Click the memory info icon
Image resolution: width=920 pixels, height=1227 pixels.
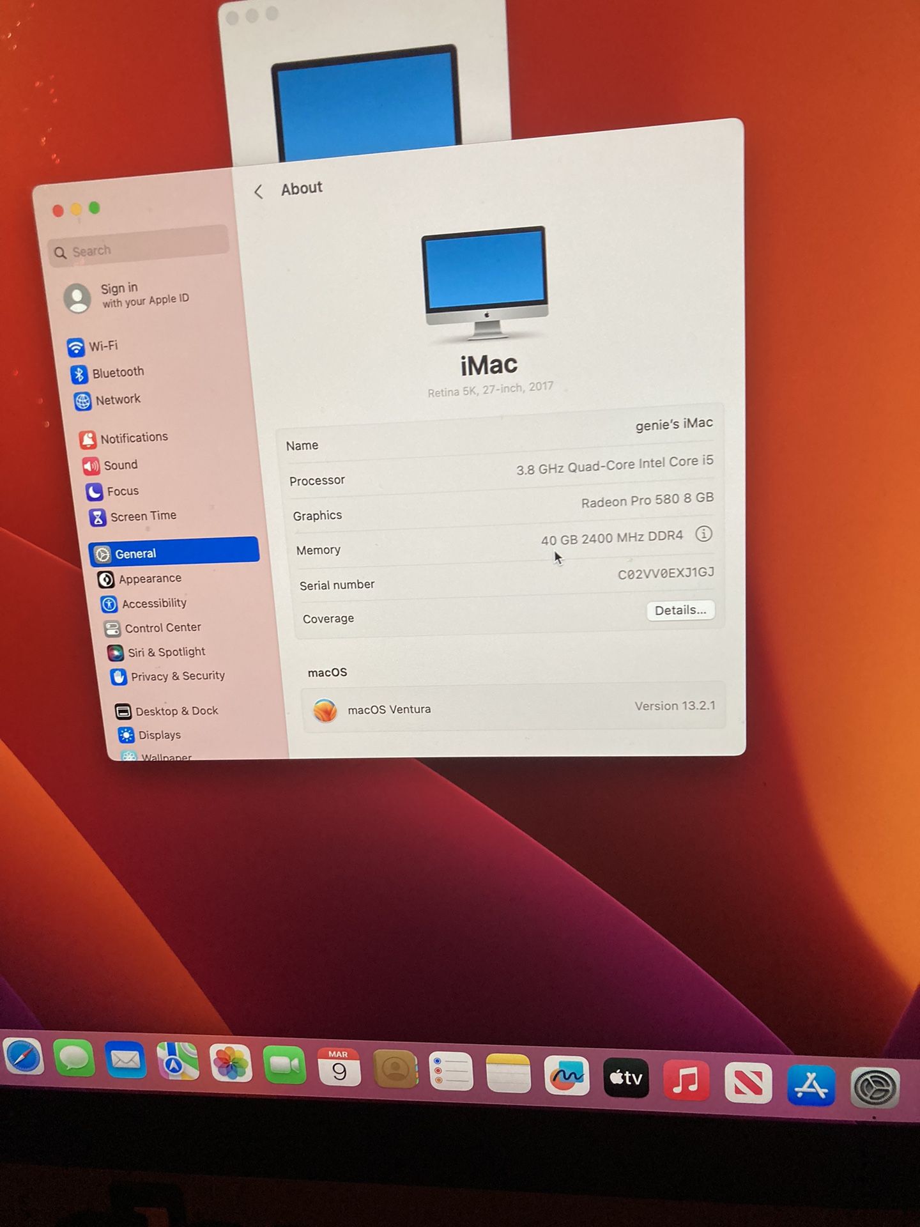click(703, 534)
